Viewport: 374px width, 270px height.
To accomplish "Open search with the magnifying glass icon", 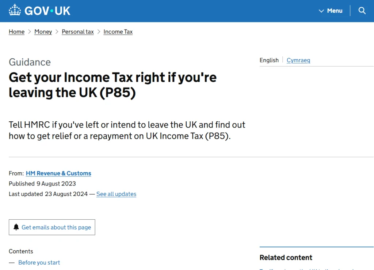I will pyautogui.click(x=362, y=11).
